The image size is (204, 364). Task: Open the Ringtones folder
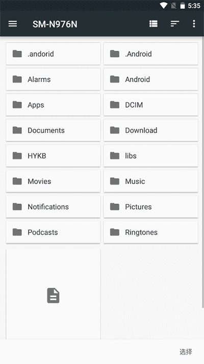151,233
